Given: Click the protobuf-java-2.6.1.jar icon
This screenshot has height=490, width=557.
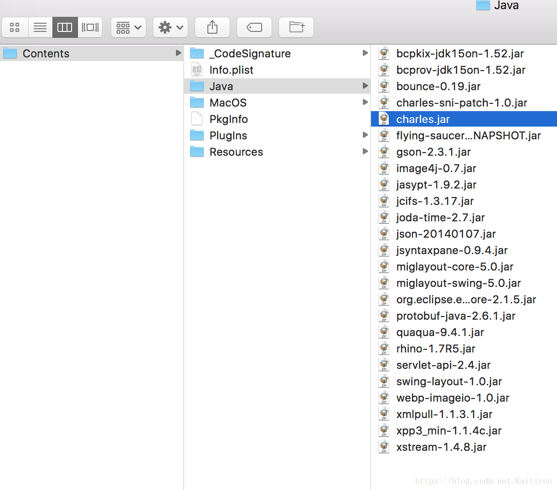Looking at the screenshot, I should pos(384,316).
